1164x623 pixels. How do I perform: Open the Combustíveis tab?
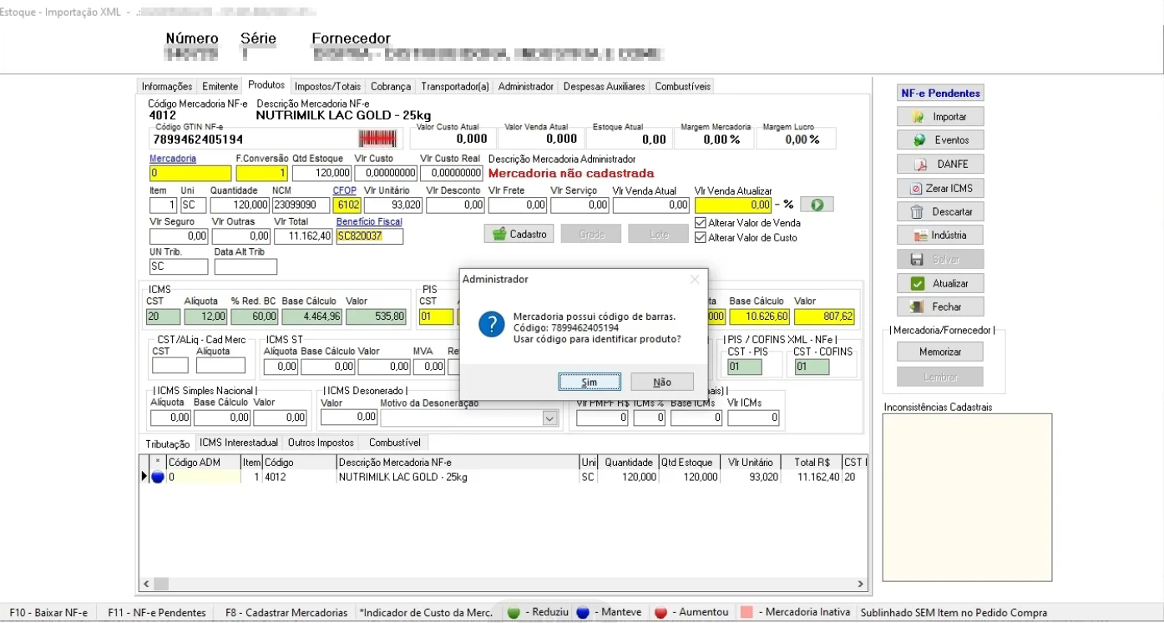[682, 86]
